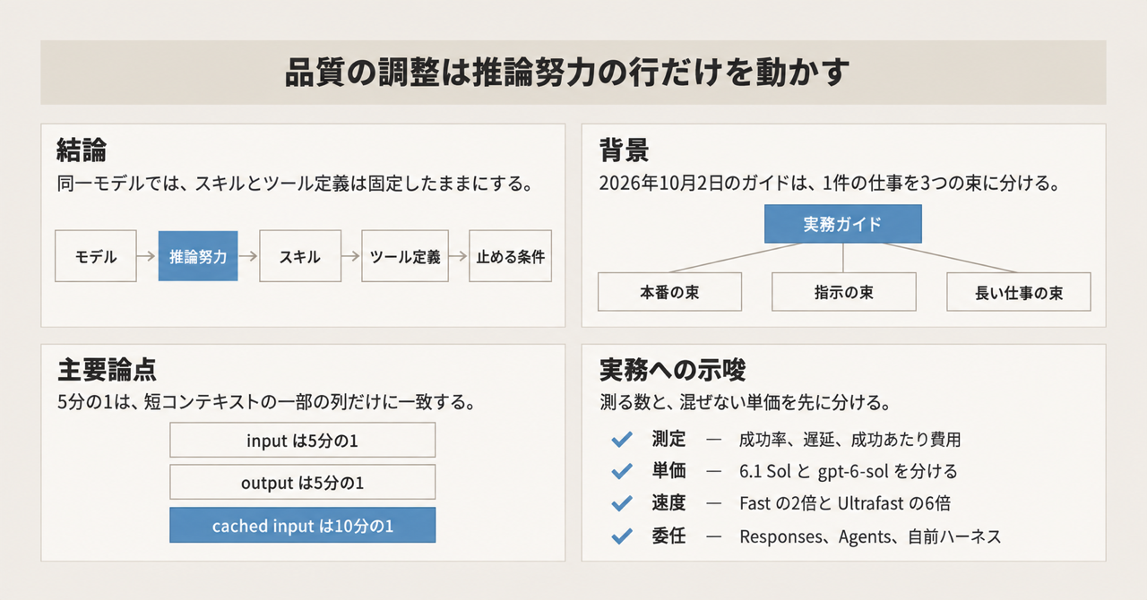Click the 背景 heading
The image size is (1147, 600).
click(624, 149)
